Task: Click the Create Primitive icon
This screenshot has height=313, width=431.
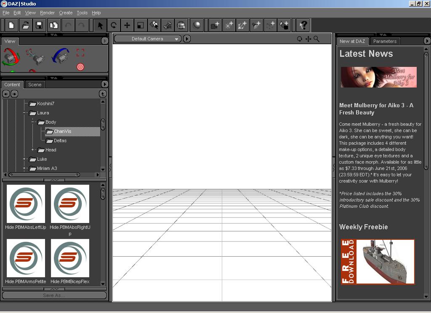Action: click(x=284, y=25)
